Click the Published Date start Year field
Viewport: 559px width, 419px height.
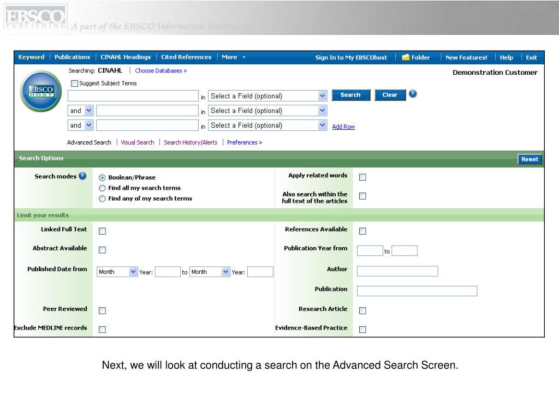point(168,272)
